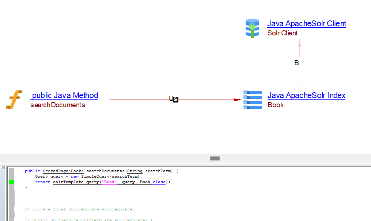
Task: Click the 'Us' label on horizontal link
Action: coord(173,99)
